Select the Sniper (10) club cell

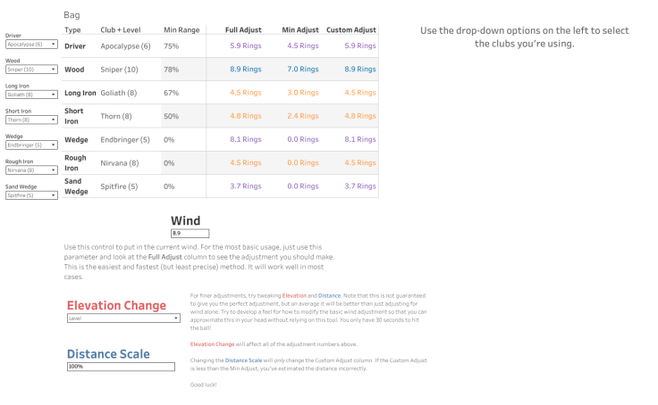click(120, 70)
